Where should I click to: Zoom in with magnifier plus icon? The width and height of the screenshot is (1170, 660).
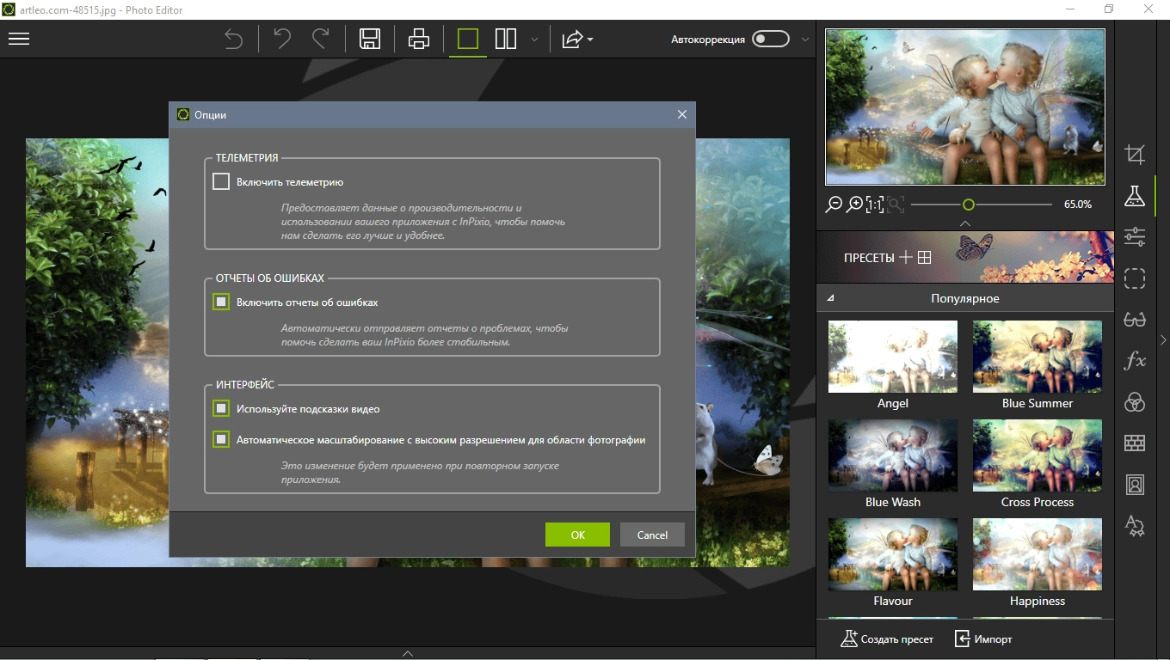(x=854, y=205)
